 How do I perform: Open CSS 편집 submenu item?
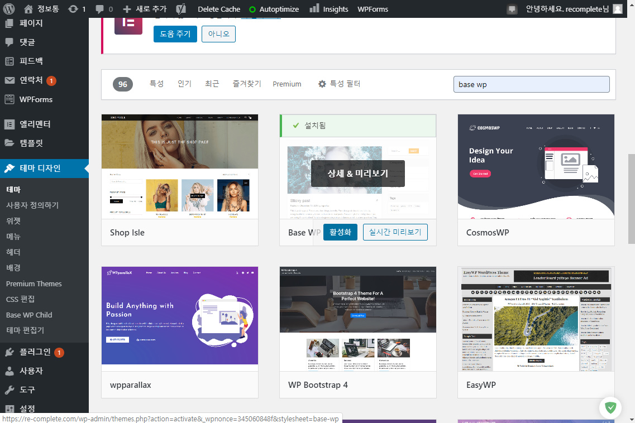point(20,299)
